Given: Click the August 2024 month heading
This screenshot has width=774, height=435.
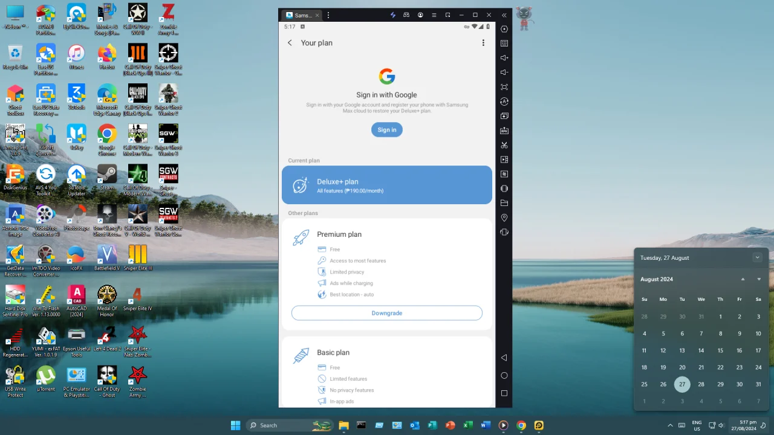Looking at the screenshot, I should point(657,279).
